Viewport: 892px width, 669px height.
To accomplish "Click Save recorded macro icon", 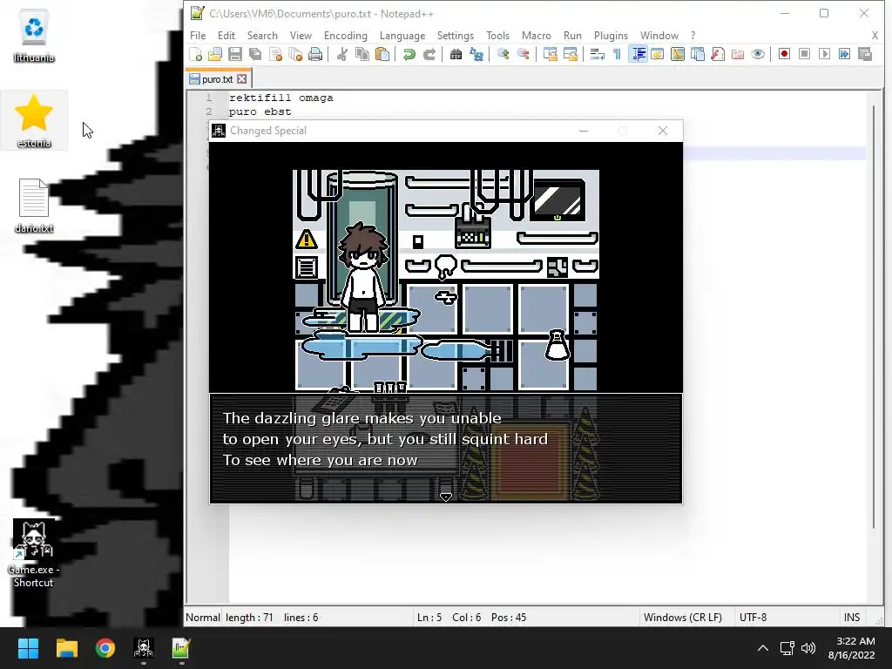I will [865, 54].
